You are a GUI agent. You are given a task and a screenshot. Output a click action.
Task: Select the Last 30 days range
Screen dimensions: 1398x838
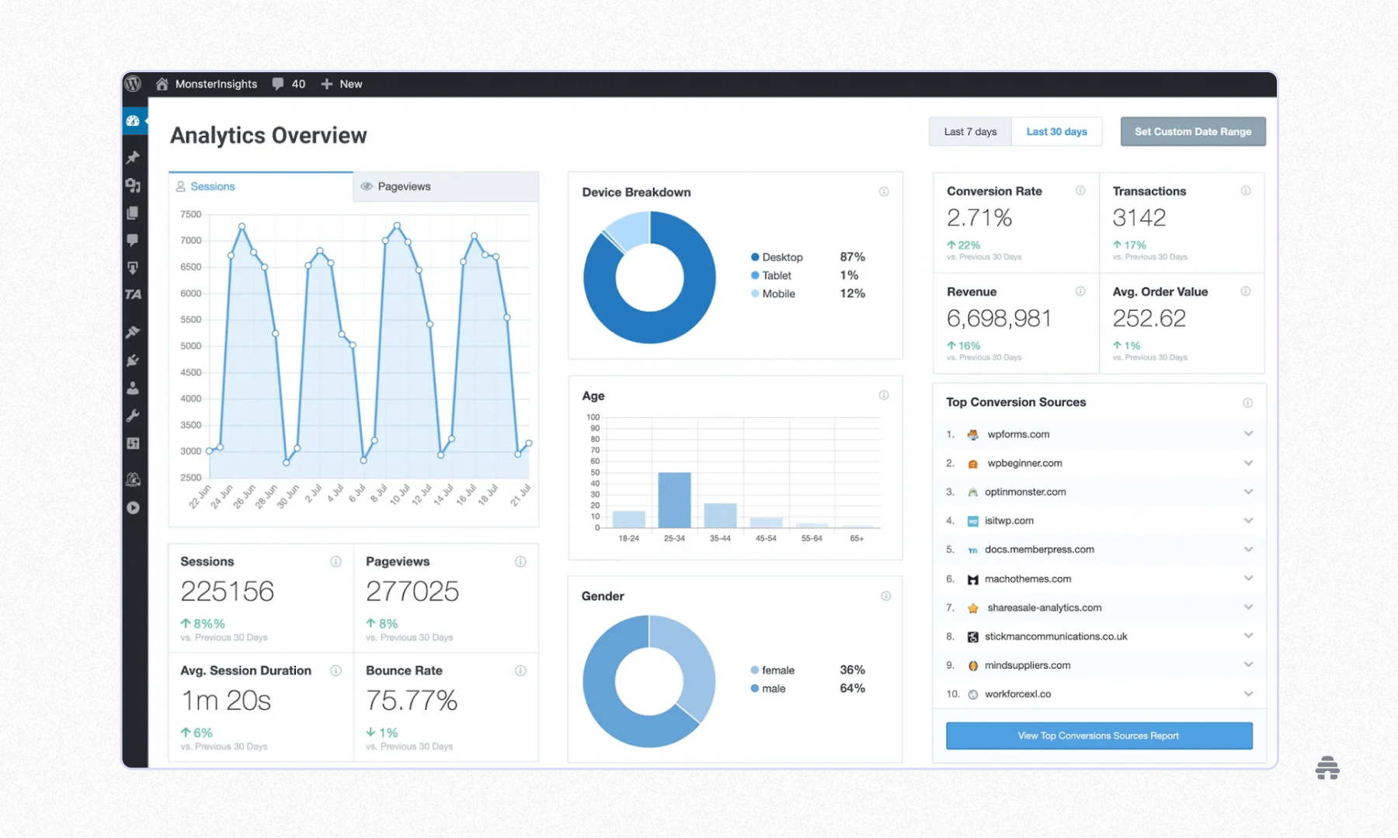tap(1056, 131)
